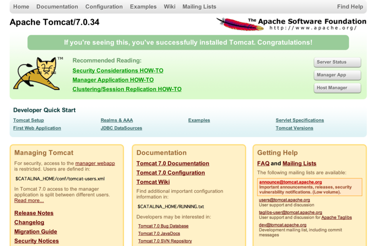Open Clustering/Session Replication HOW-TO link

(127, 89)
